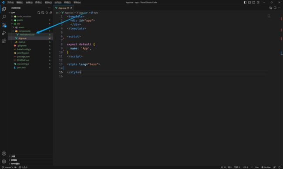Open errors and warnings count in status bar
This screenshot has height=169, width=283.
pos(23,167)
